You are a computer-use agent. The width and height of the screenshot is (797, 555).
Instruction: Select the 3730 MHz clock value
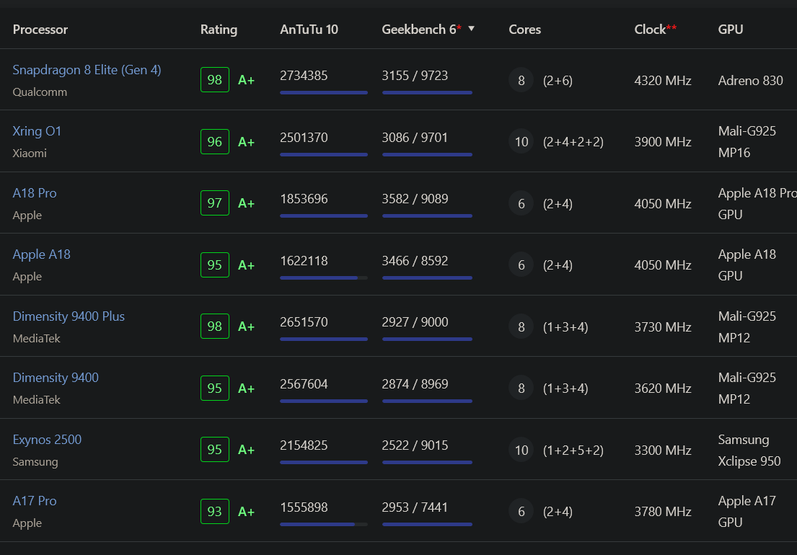663,327
